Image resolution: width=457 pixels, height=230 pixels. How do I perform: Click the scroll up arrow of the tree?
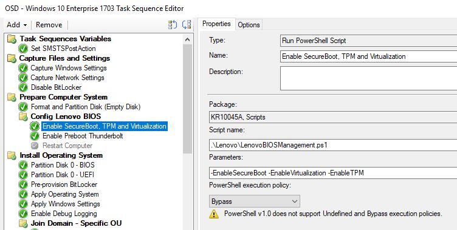pos(187,39)
